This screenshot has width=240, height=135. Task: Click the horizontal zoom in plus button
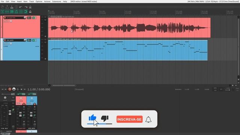(x=232, y=85)
